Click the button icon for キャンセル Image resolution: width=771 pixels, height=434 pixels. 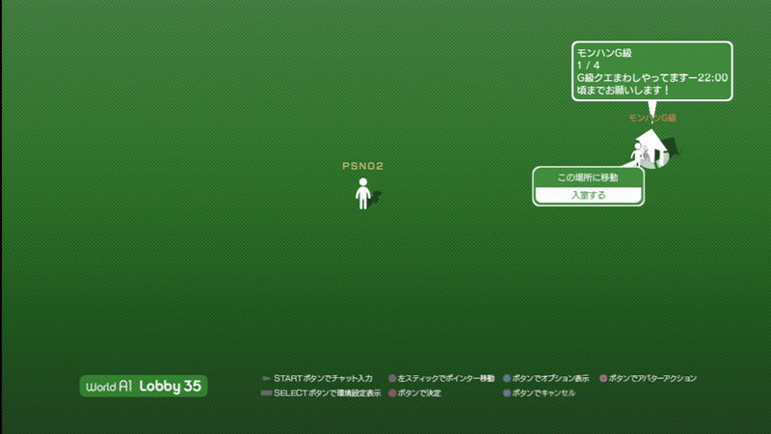tap(507, 393)
